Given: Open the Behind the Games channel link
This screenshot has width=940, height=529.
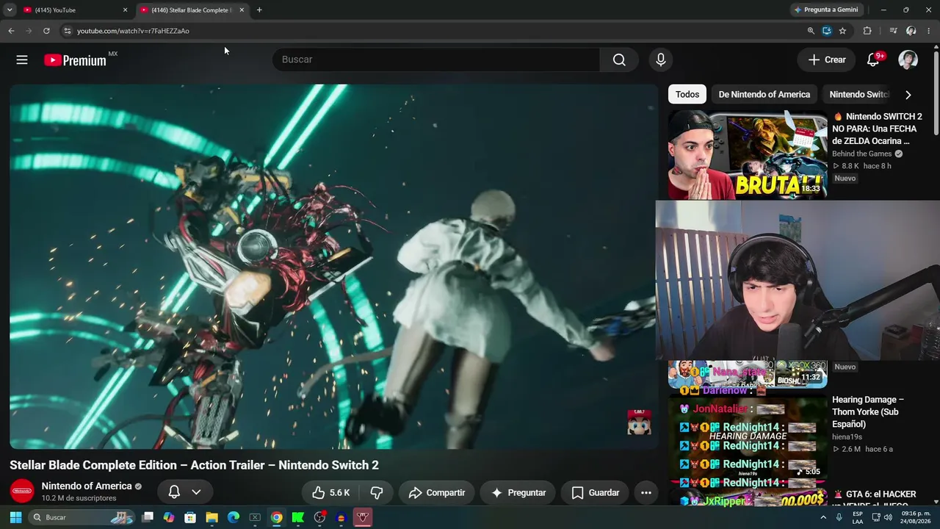Looking at the screenshot, I should (x=861, y=154).
